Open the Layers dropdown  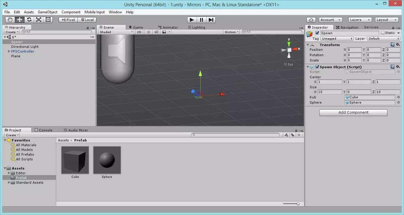tap(360, 20)
